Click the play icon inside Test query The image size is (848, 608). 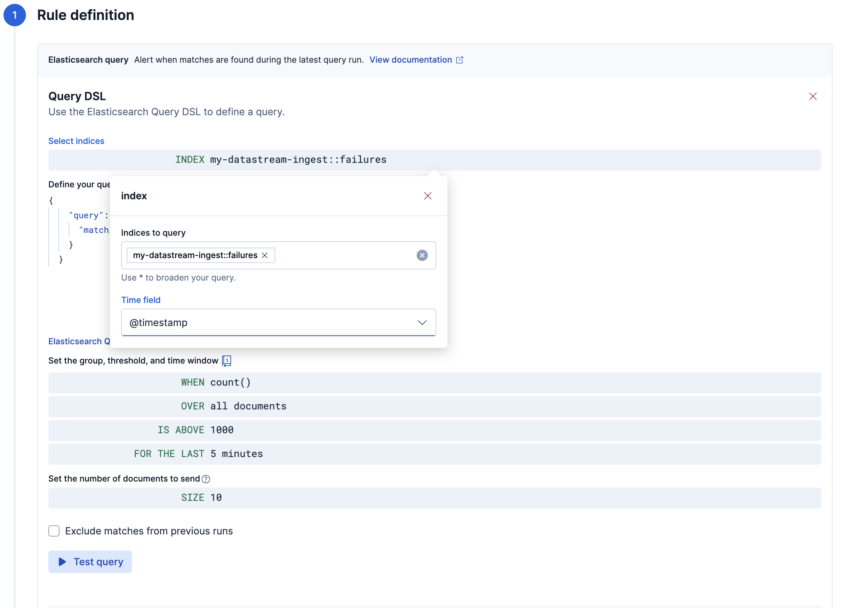point(62,562)
